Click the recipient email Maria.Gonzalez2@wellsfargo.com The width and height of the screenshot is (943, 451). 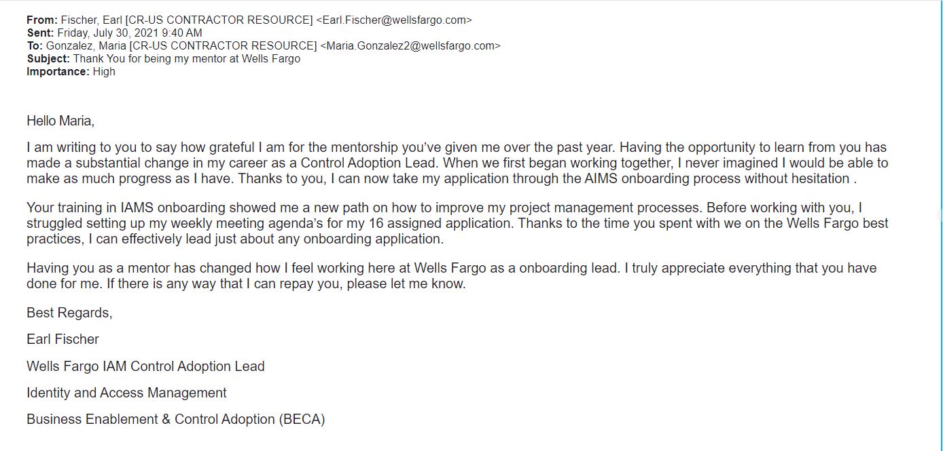(410, 45)
